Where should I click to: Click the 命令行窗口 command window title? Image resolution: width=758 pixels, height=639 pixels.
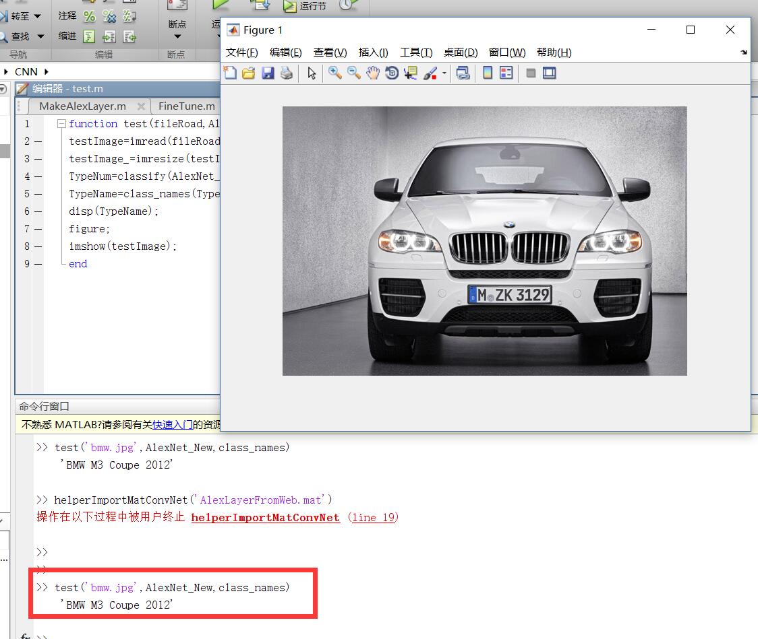coord(44,407)
